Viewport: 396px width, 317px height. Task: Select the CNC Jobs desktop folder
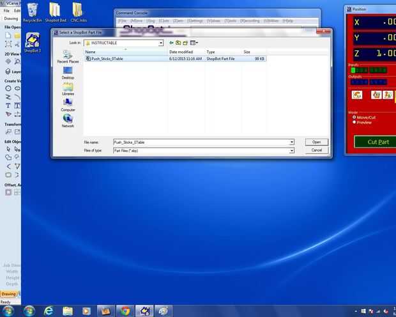(78, 13)
